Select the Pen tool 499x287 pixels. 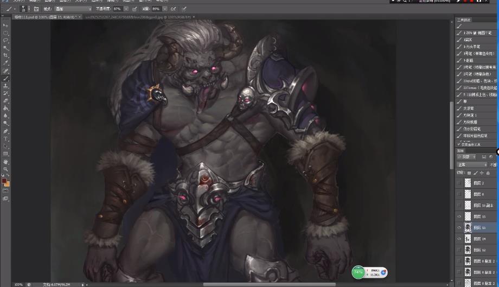coord(5,131)
